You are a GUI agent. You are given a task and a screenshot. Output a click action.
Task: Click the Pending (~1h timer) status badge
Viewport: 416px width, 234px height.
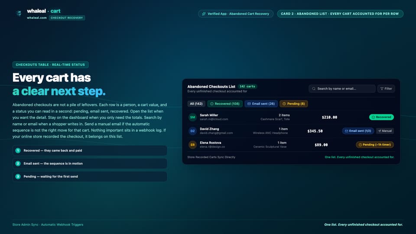374,145
